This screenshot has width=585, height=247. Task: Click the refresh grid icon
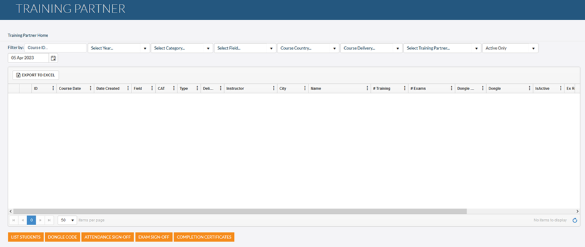click(575, 220)
